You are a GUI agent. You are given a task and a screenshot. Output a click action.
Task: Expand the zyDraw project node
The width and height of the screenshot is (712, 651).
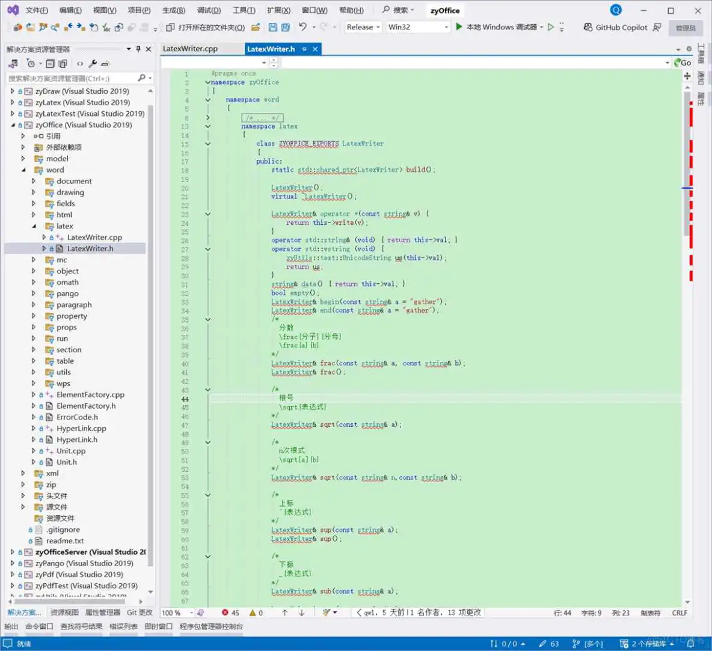[x=12, y=91]
